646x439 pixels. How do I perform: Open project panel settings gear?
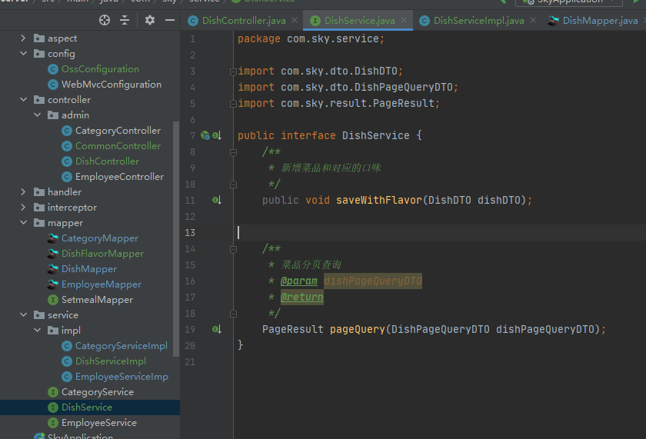coord(149,20)
